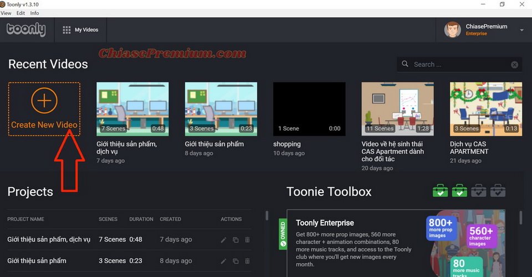Image resolution: width=532 pixels, height=277 pixels.
Task: Click the My Videos label
Action: tap(86, 30)
